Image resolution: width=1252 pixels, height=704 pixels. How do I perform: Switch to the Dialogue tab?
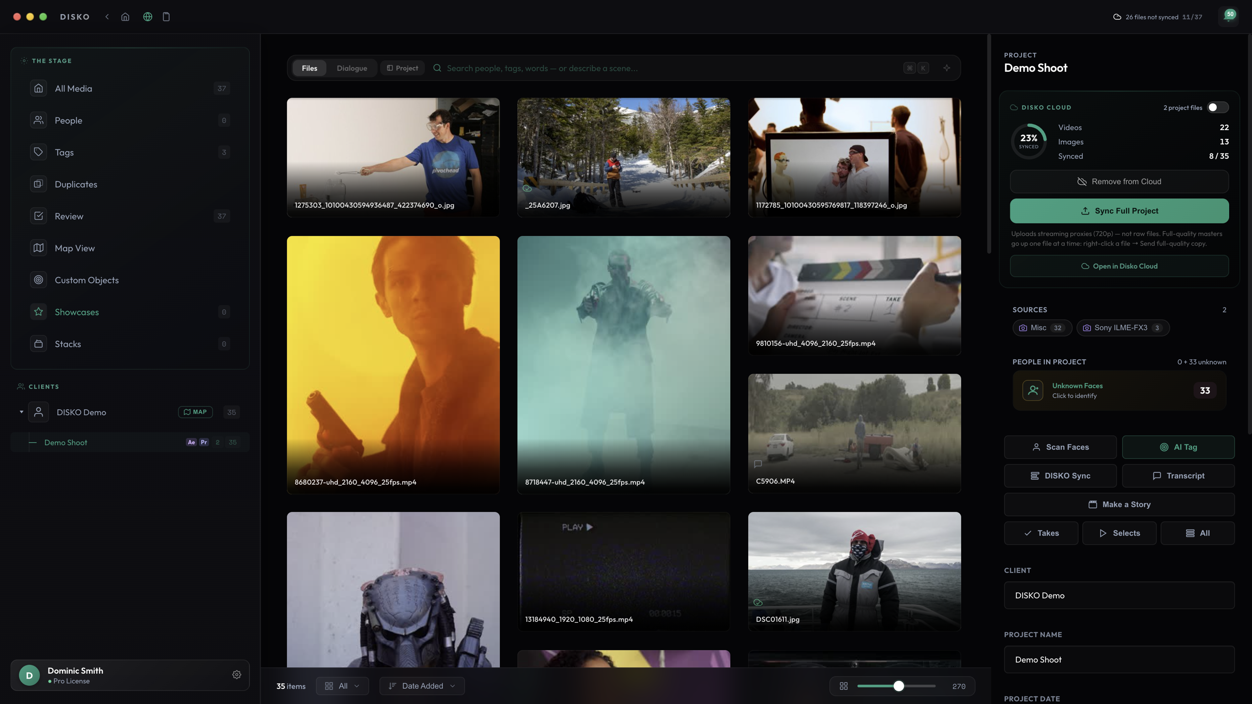click(x=352, y=68)
